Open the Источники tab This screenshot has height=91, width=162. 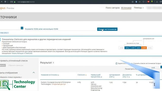tap(126, 8)
